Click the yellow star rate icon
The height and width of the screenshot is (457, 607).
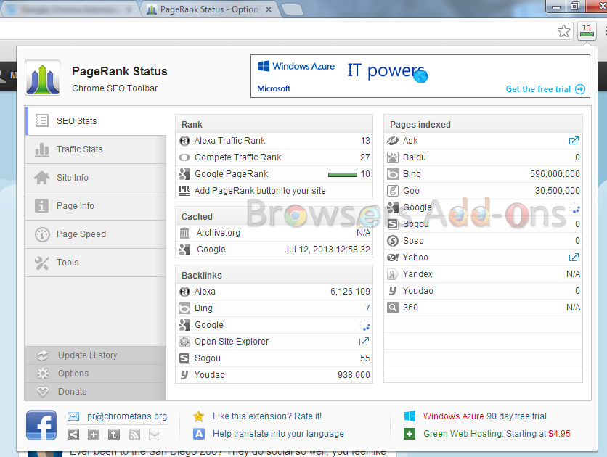(199, 416)
